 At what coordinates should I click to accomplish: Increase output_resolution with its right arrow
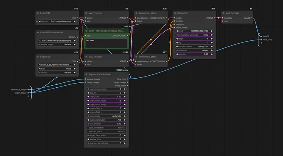pyautogui.click(x=125, y=120)
